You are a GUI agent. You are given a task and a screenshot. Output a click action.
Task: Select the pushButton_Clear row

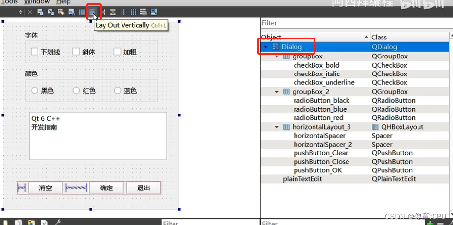click(x=355, y=153)
